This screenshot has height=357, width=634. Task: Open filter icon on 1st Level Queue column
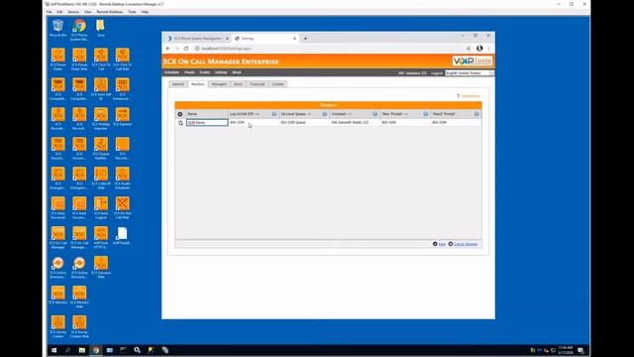point(324,114)
